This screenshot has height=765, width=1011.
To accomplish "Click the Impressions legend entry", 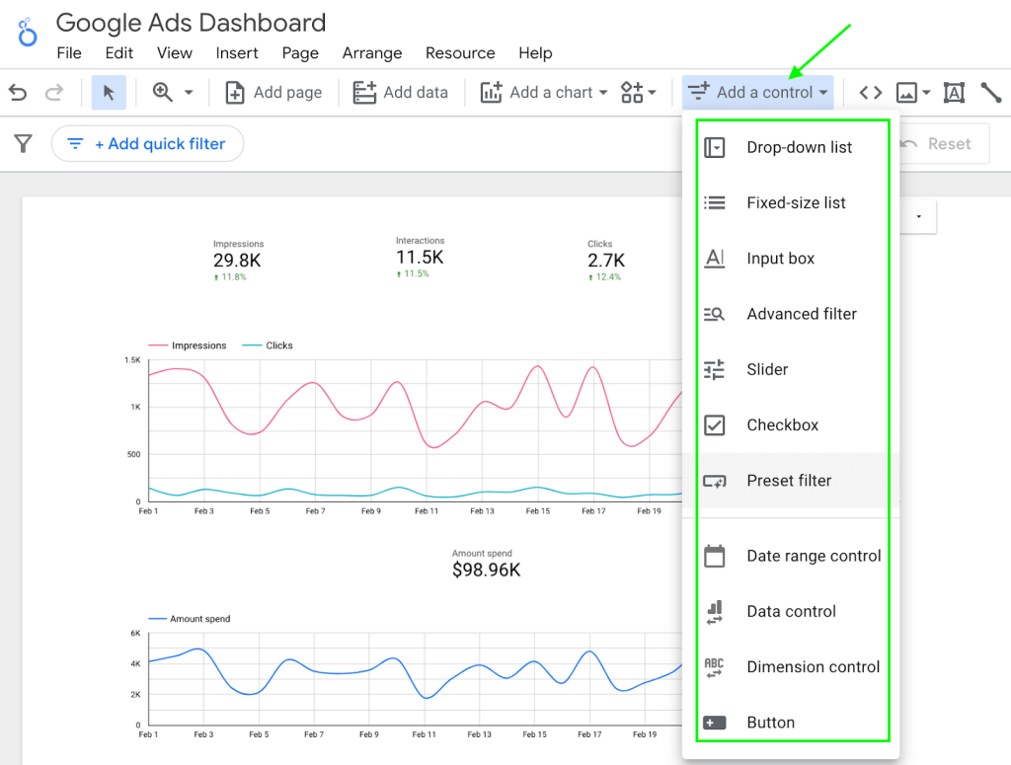I will [188, 345].
